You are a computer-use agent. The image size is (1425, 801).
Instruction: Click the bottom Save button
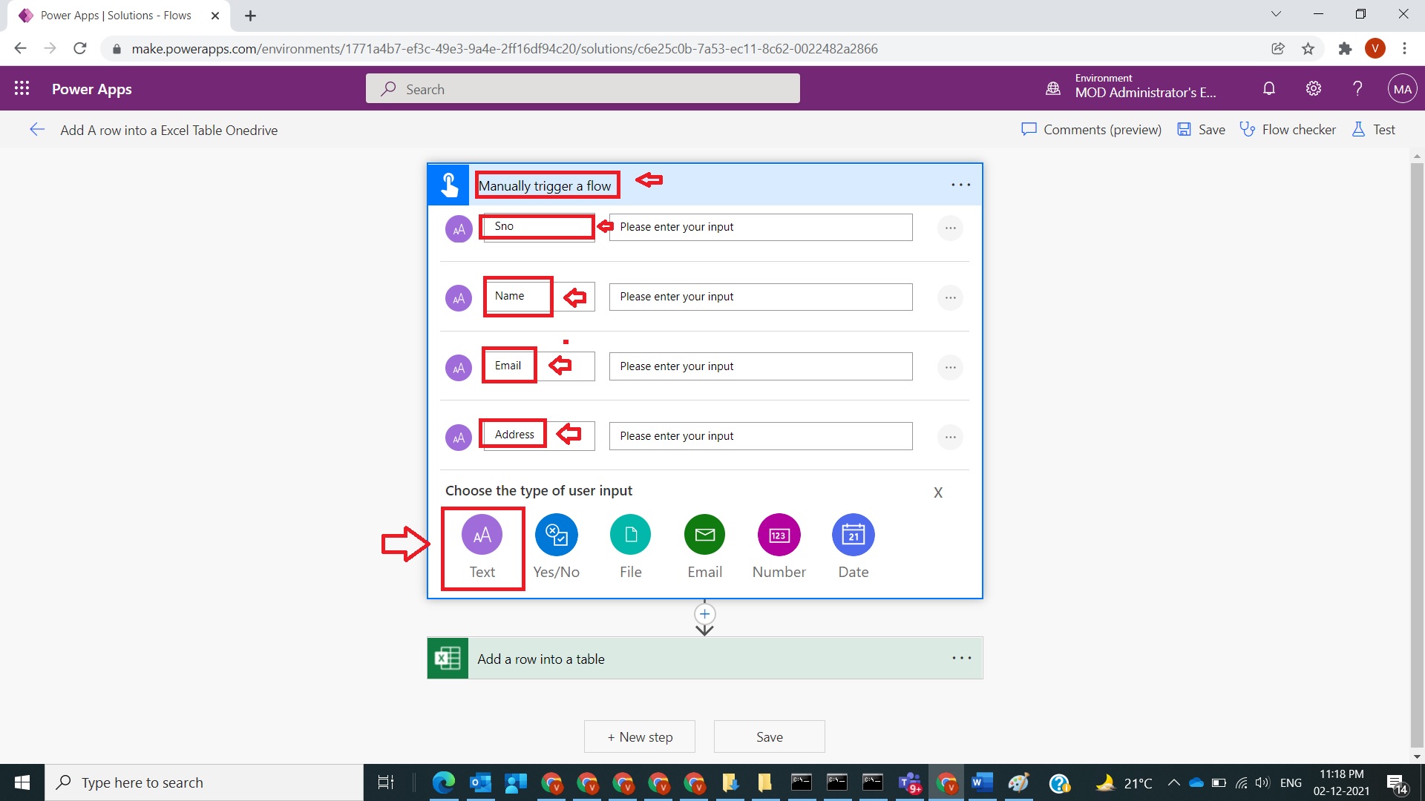[x=769, y=737]
